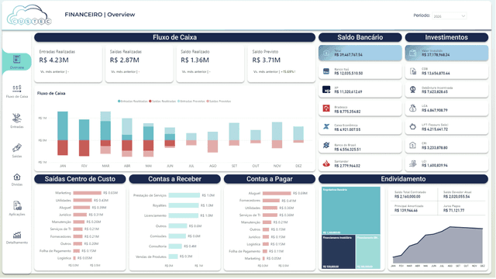Click the LCA money bag icon
Viewport: 496px width, 279px height.
point(413,108)
